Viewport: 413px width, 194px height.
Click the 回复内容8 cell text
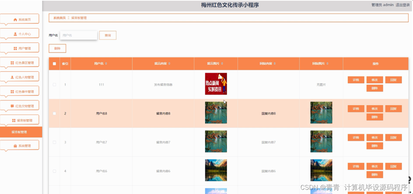269,113
